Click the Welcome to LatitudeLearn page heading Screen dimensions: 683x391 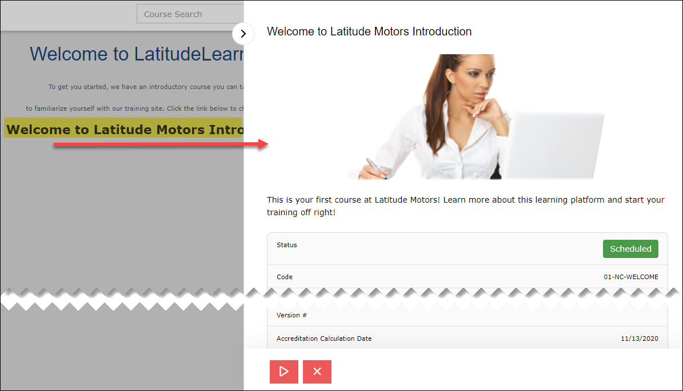pyautogui.click(x=137, y=54)
